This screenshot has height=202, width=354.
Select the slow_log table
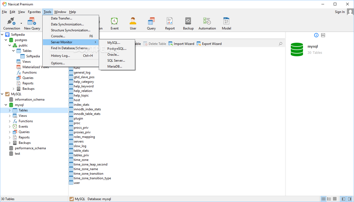click(x=78, y=146)
